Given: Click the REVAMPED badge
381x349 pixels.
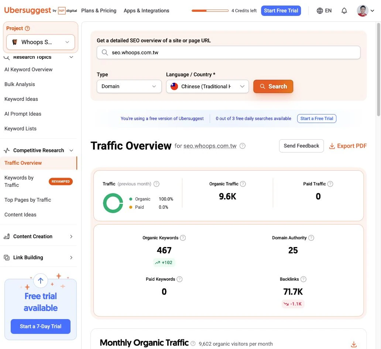Looking at the screenshot, I should pyautogui.click(x=61, y=182).
